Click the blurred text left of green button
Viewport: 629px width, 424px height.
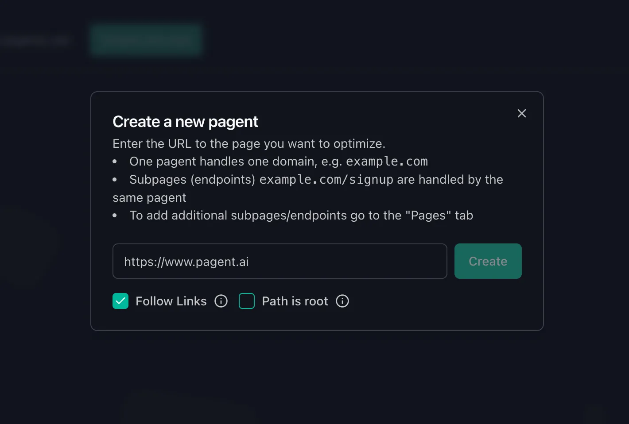(x=35, y=41)
